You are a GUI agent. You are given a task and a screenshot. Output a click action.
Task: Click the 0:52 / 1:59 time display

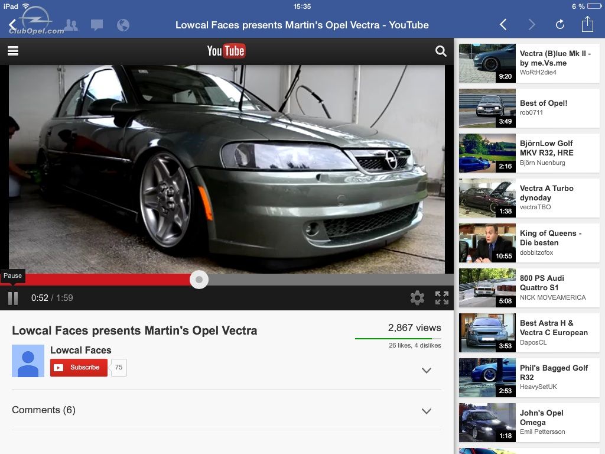point(52,298)
